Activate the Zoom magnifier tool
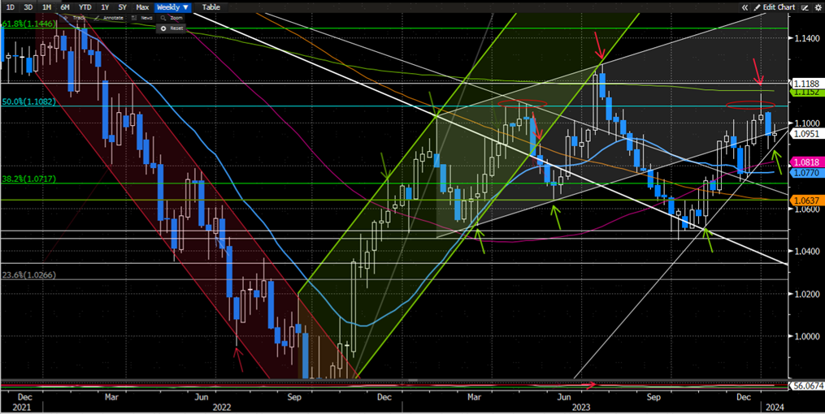Image resolution: width=825 pixels, height=414 pixels. coord(171,18)
